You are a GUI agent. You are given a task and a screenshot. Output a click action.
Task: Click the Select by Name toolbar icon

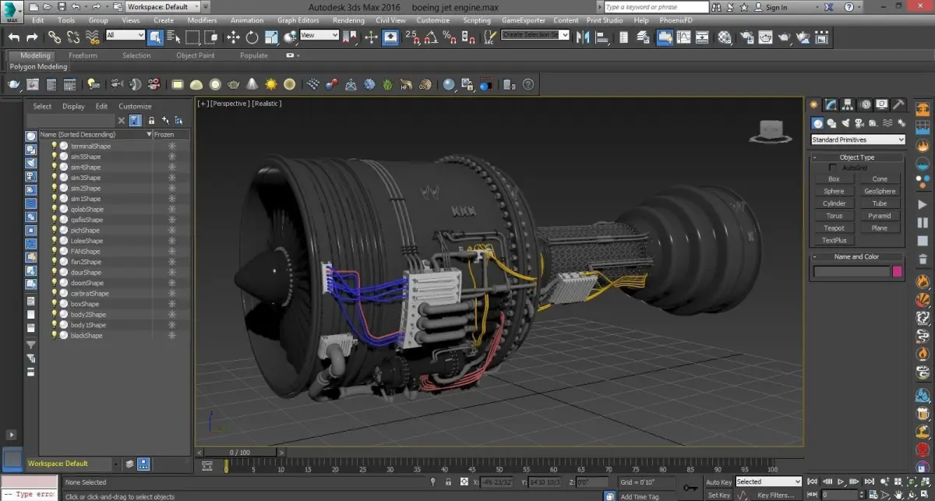[173, 37]
